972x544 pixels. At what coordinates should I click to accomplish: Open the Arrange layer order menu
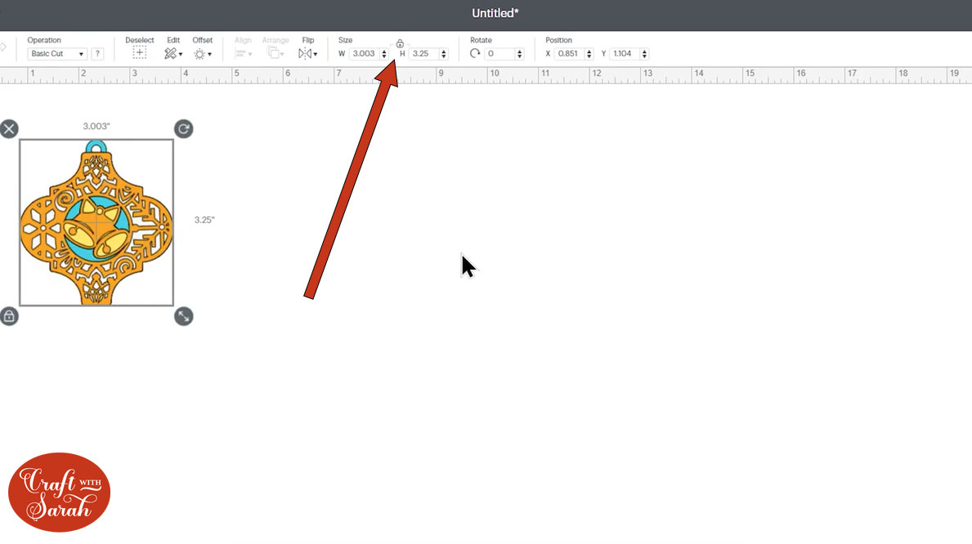point(275,54)
